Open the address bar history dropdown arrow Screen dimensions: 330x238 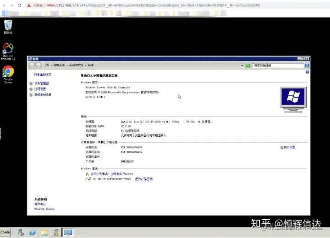pos(242,66)
